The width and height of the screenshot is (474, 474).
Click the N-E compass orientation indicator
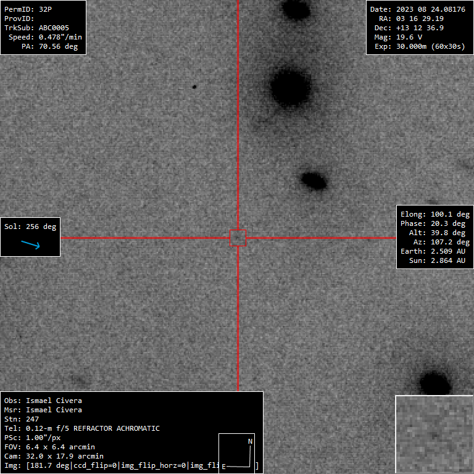point(237,454)
